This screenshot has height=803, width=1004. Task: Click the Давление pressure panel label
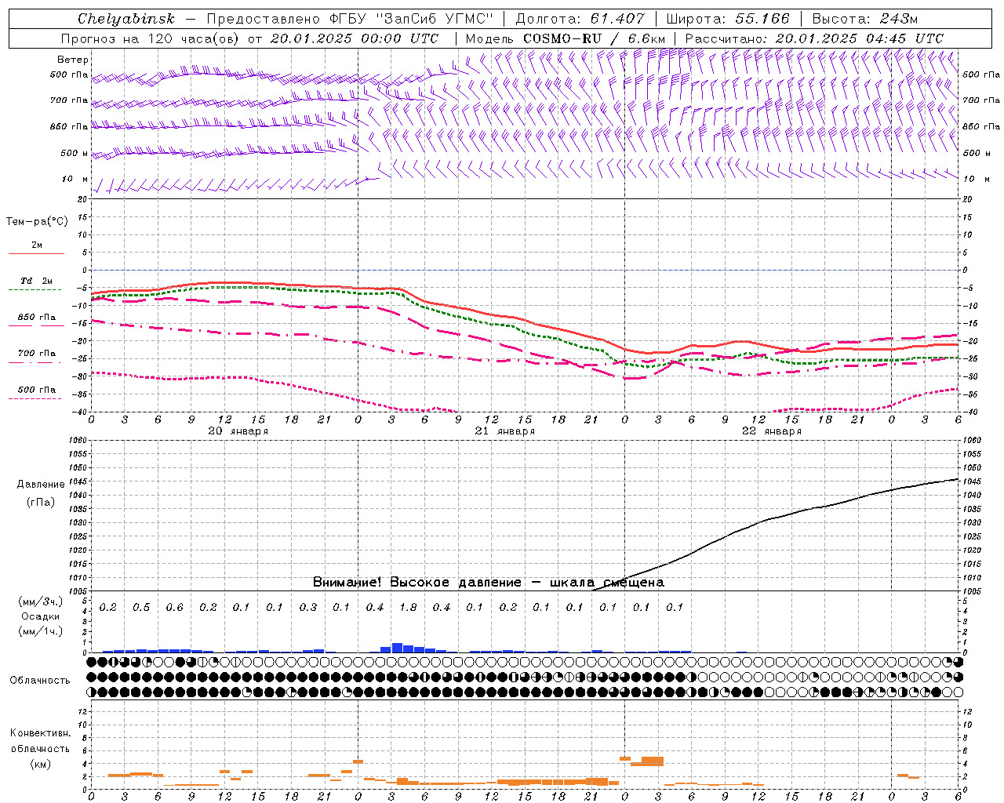coord(41,485)
